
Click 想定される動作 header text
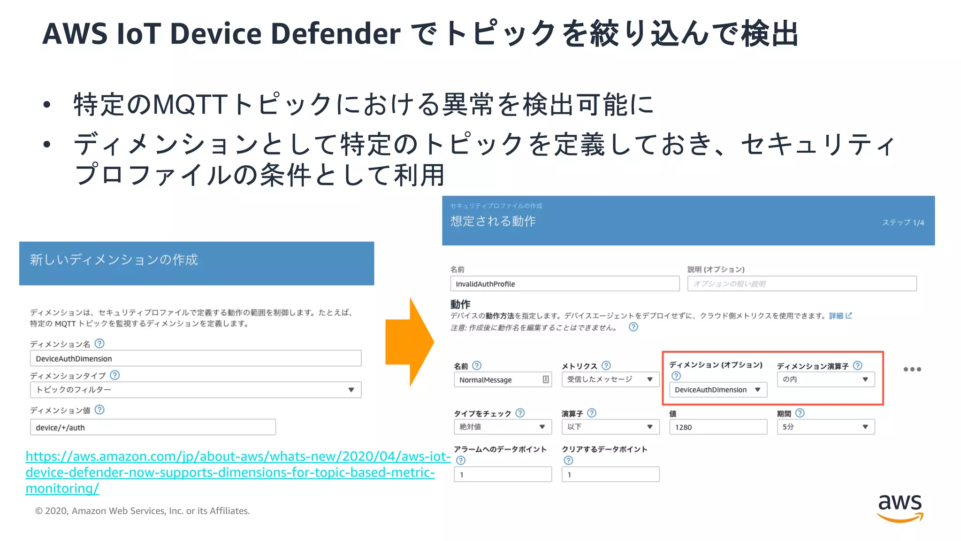[493, 221]
